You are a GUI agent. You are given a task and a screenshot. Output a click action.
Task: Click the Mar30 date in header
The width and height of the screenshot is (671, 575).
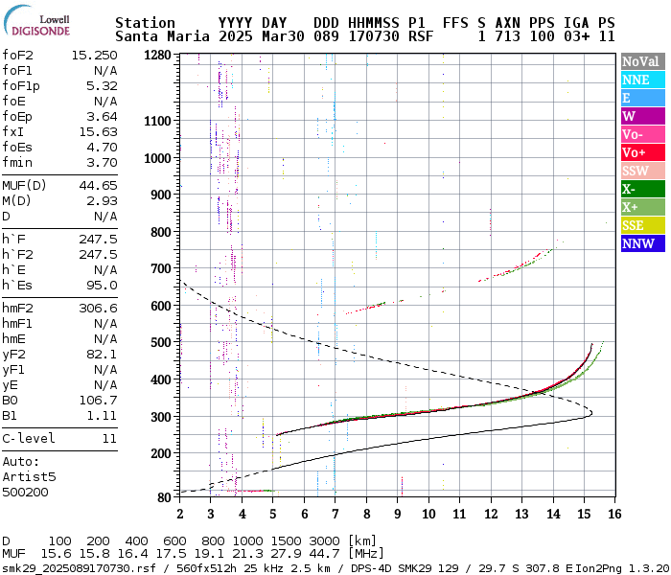283,36
